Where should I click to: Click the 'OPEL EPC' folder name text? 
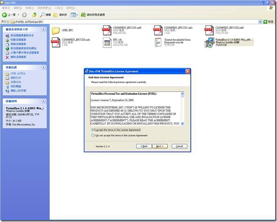click(x=67, y=30)
